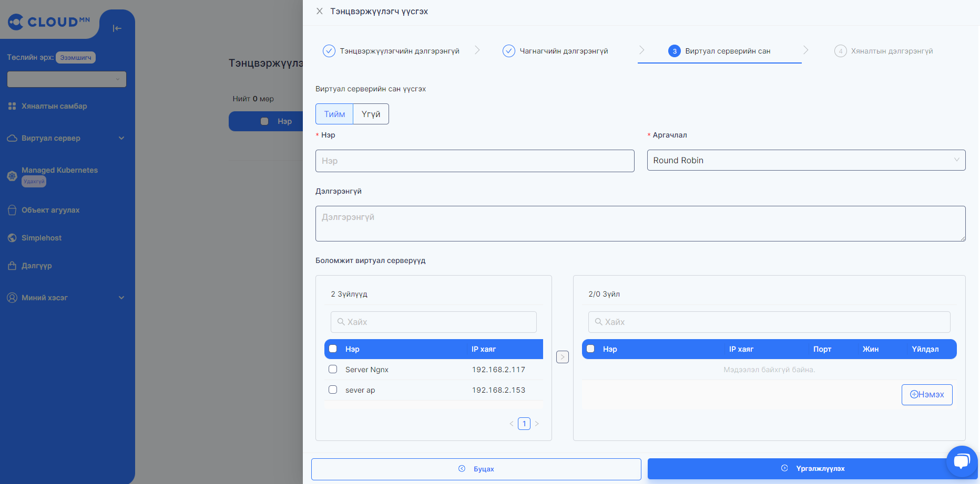This screenshot has height=484, width=980.
Task: Click the Жин column header
Action: click(x=871, y=349)
